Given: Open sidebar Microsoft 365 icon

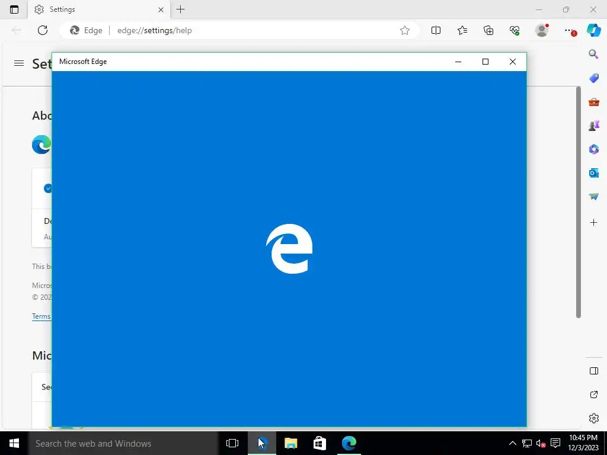Looking at the screenshot, I should click(x=593, y=149).
